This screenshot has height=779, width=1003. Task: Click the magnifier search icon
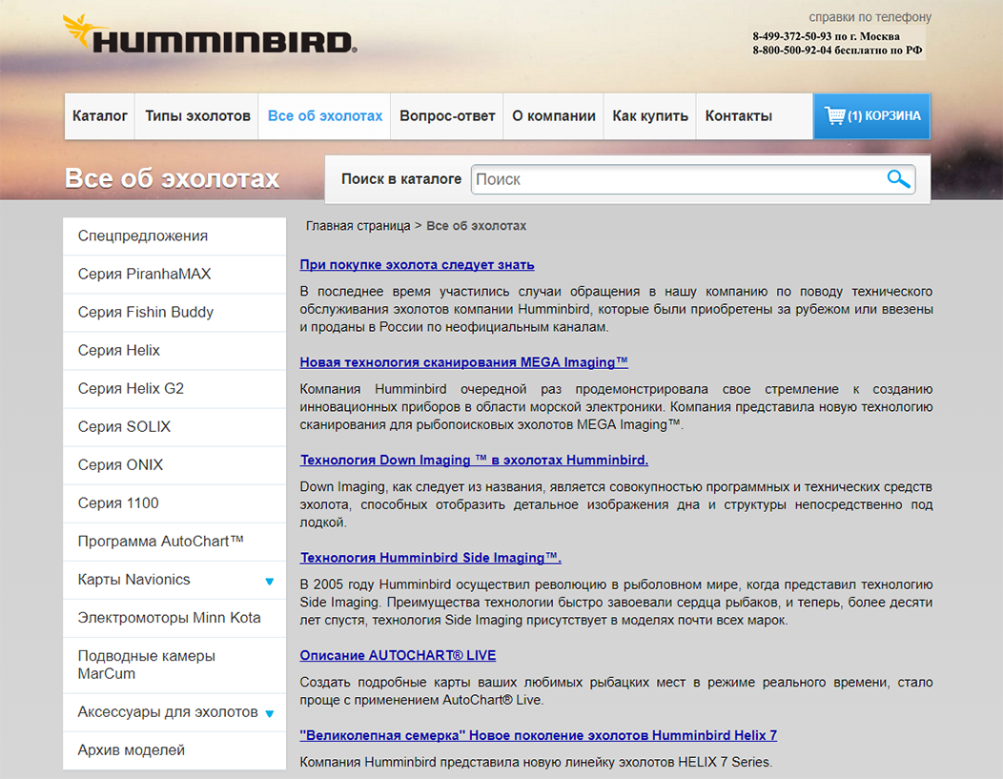(898, 179)
